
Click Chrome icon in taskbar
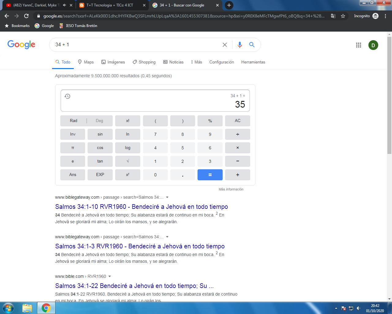(x=46, y=308)
